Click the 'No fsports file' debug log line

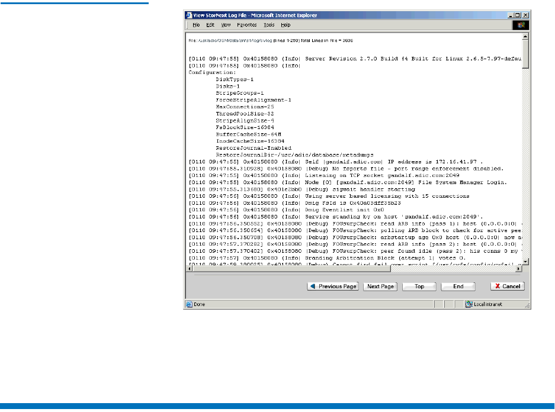coord(346,169)
